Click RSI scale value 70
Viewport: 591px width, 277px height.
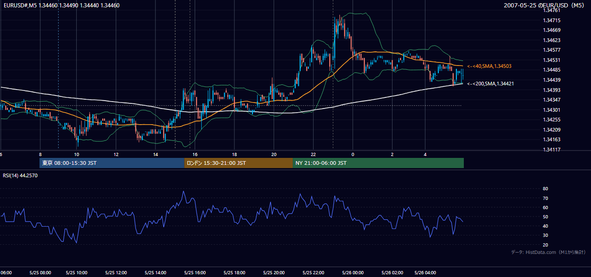point(545,198)
